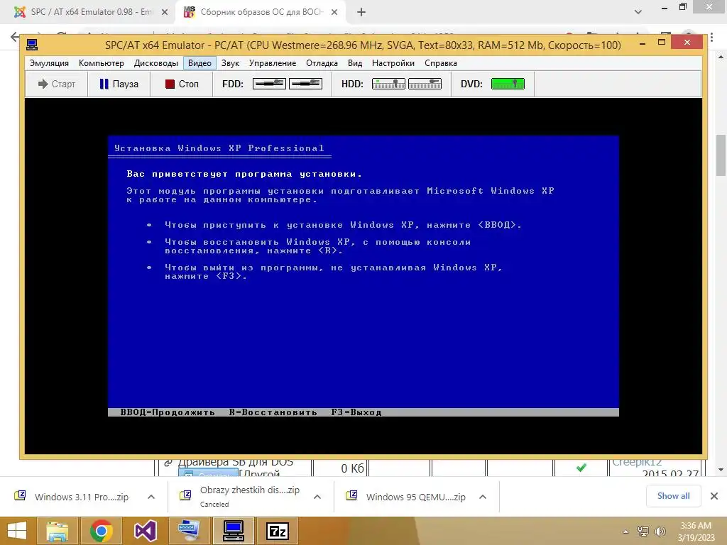Select the emulator taskbar icon

pyautogui.click(x=233, y=531)
